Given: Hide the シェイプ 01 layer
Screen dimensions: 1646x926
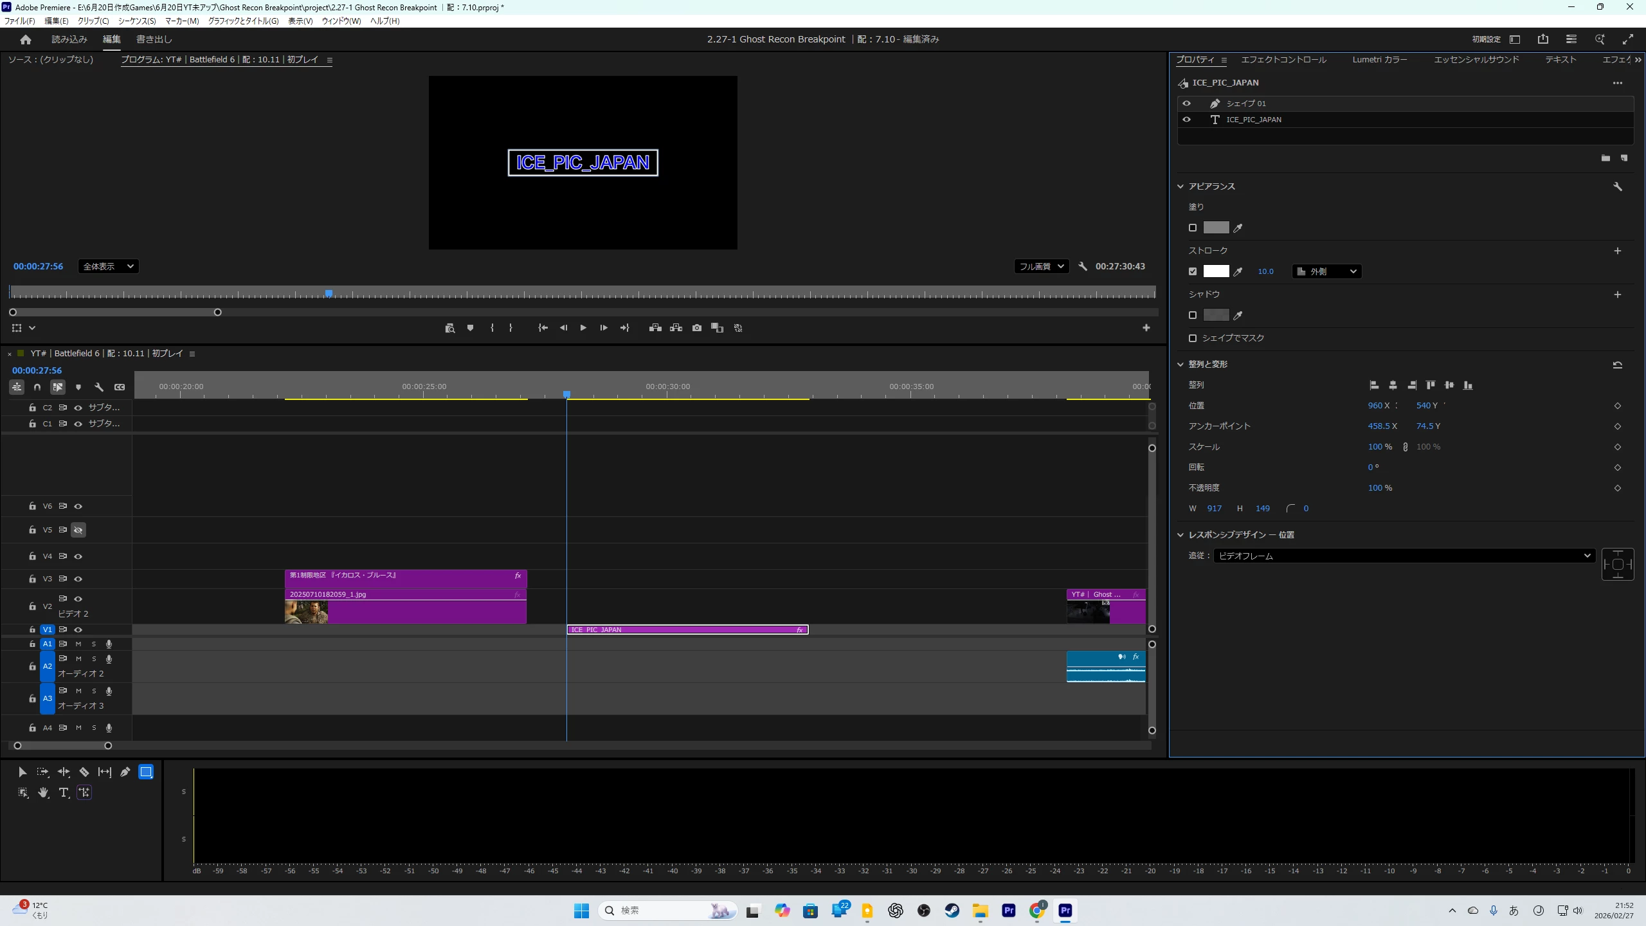Looking at the screenshot, I should coord(1186,104).
